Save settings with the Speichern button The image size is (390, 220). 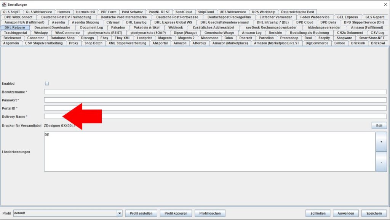374,213
